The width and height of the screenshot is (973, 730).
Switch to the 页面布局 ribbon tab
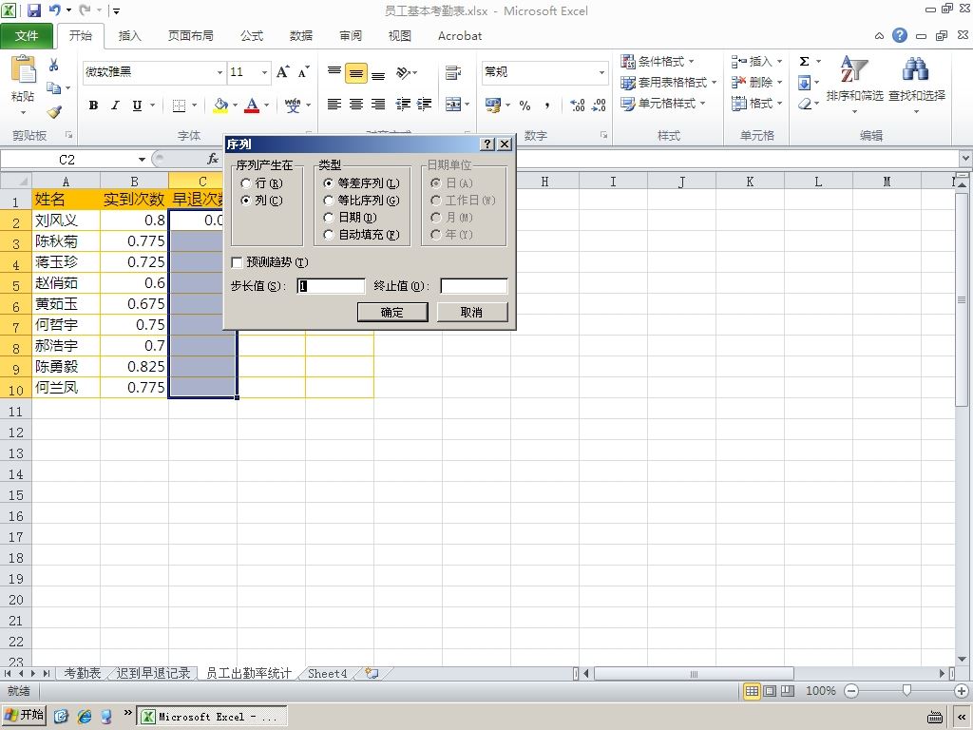pos(190,36)
